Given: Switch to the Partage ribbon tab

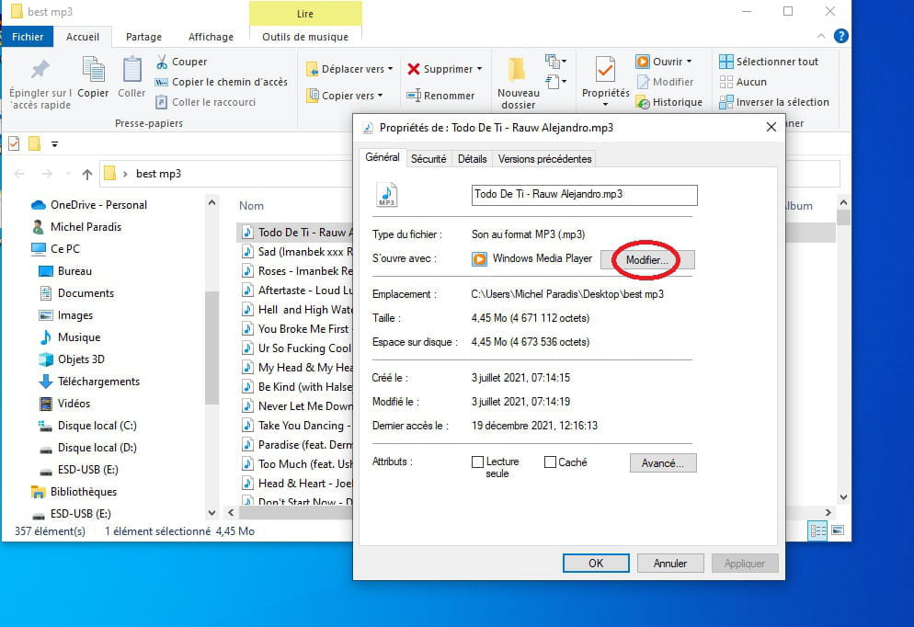Looking at the screenshot, I should click(x=143, y=37).
